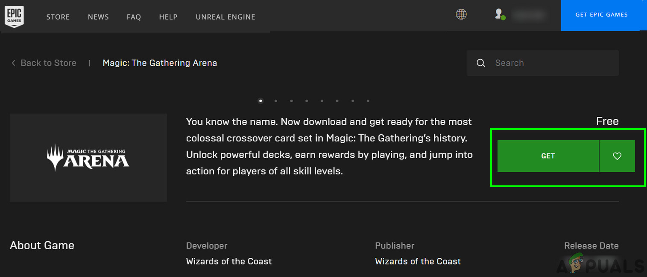Open the language globe icon
Viewport: 647px width, 277px height.
click(461, 14)
